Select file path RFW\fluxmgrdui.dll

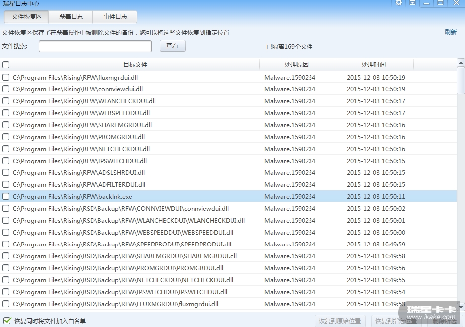(x=76, y=77)
